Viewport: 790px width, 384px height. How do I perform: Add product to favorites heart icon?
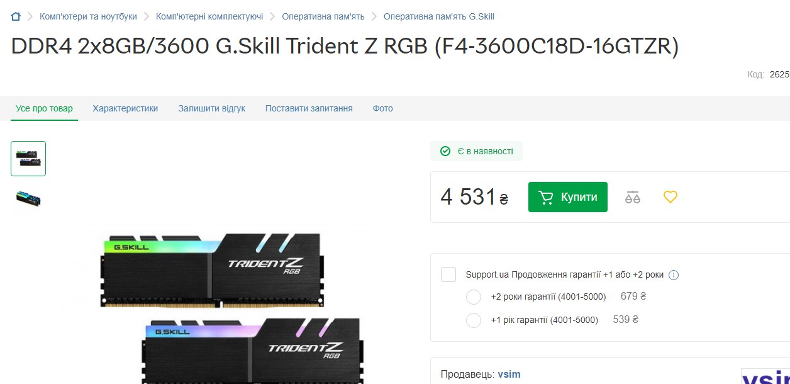tap(670, 197)
